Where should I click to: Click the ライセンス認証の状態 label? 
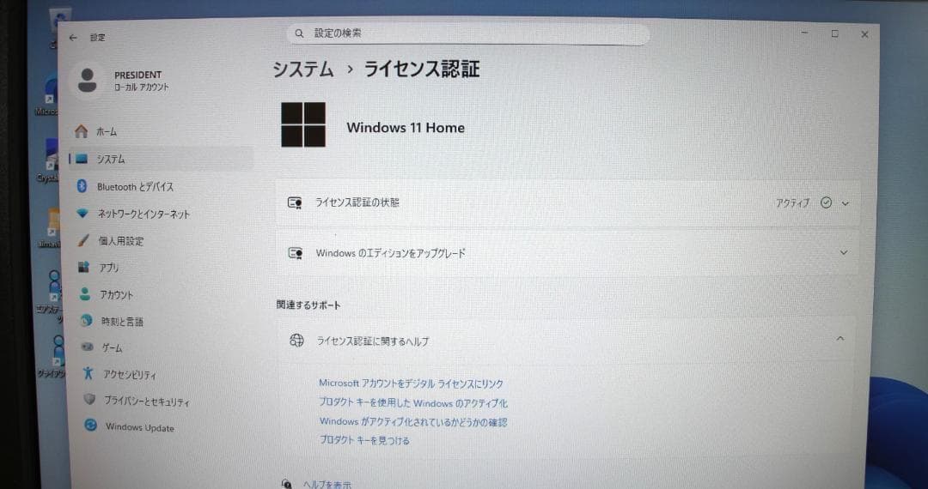(357, 202)
